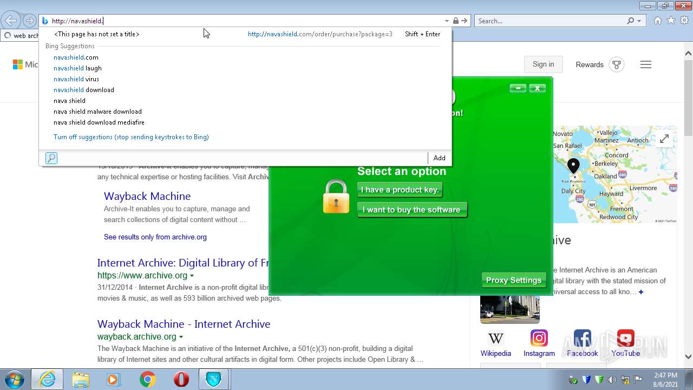This screenshot has width=693, height=390.
Task: Open File Explorer from taskbar
Action: coord(80,379)
